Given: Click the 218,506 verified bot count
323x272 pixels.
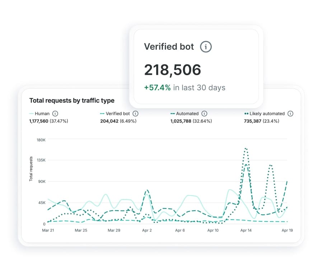Looking at the screenshot, I should [x=172, y=70].
